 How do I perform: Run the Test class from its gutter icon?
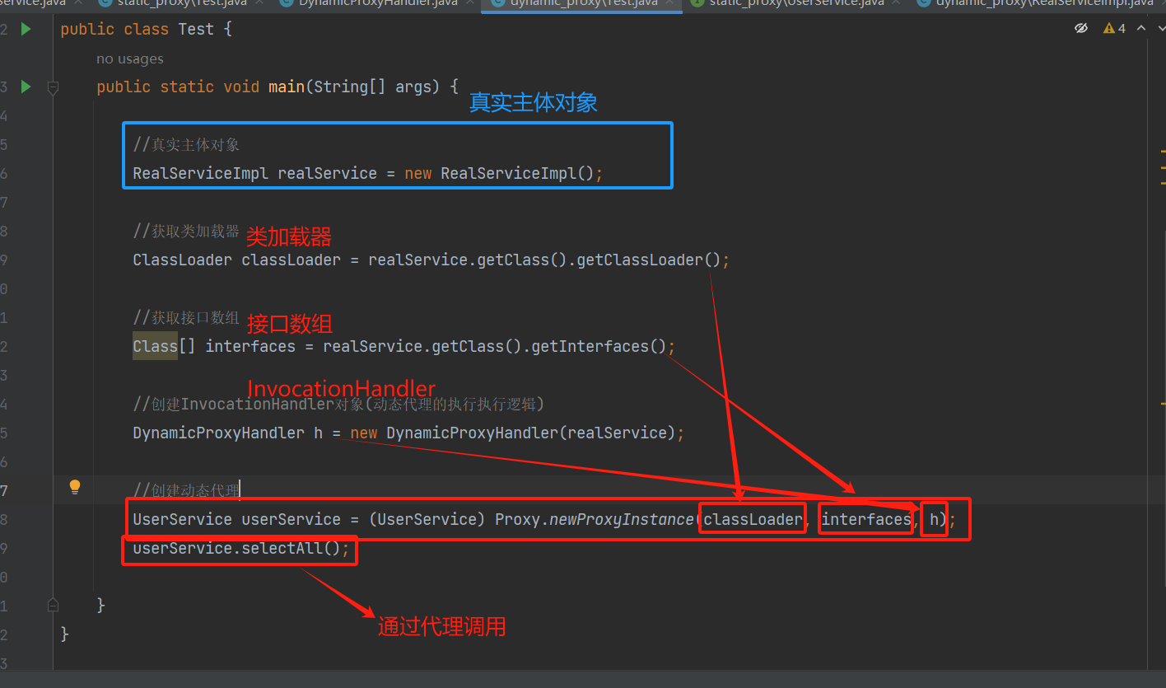pyautogui.click(x=26, y=29)
